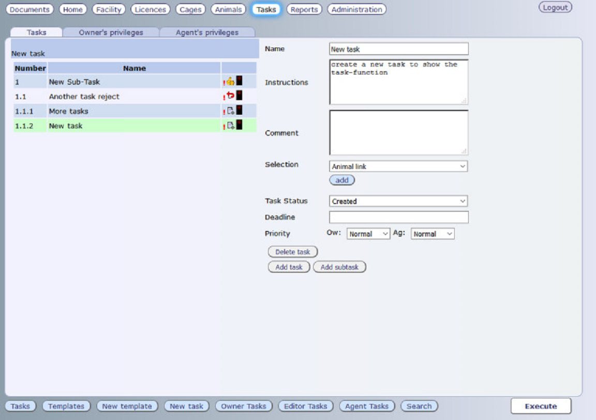Click the document icon in the More tasks row
The width and height of the screenshot is (596, 420).
230,111
